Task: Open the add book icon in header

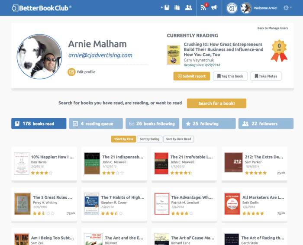Action: [x=165, y=7]
